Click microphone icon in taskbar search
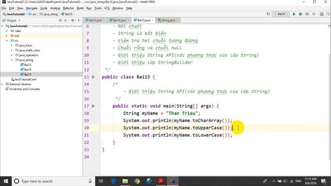The width and height of the screenshot is (331, 186). point(90,181)
